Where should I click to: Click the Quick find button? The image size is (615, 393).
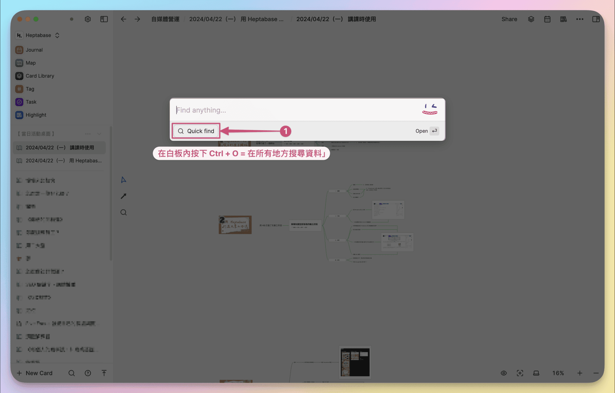coord(196,131)
